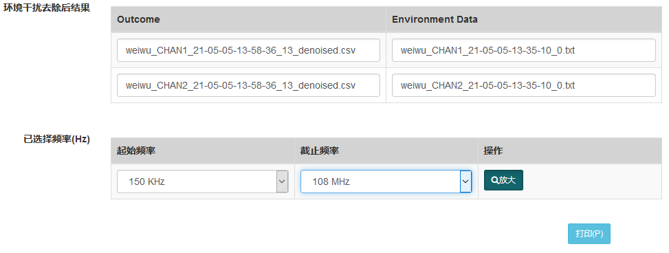
Task: Click the 108 MHz text in cutoff frequency
Action: pos(331,181)
